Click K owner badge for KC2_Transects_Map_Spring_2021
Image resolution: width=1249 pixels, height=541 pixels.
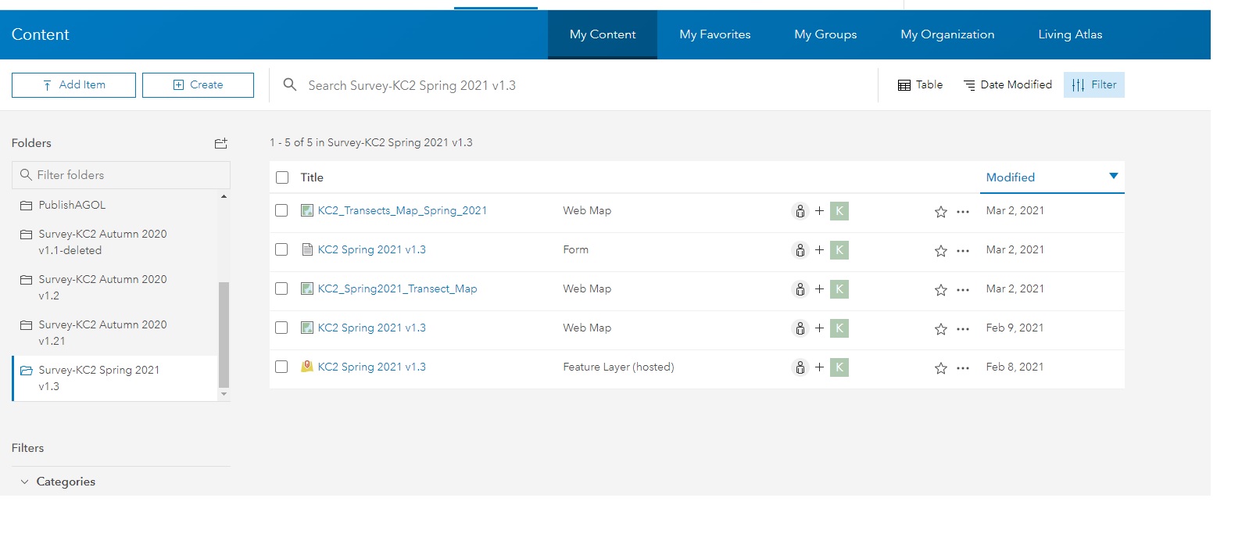pos(839,211)
